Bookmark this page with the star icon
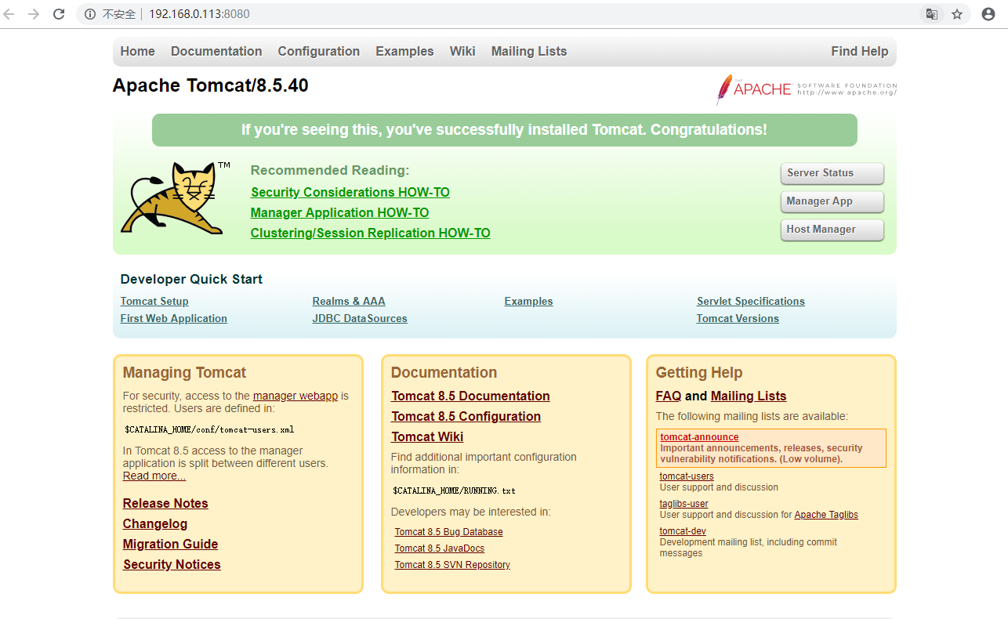The height and width of the screenshot is (619, 1008). (957, 14)
